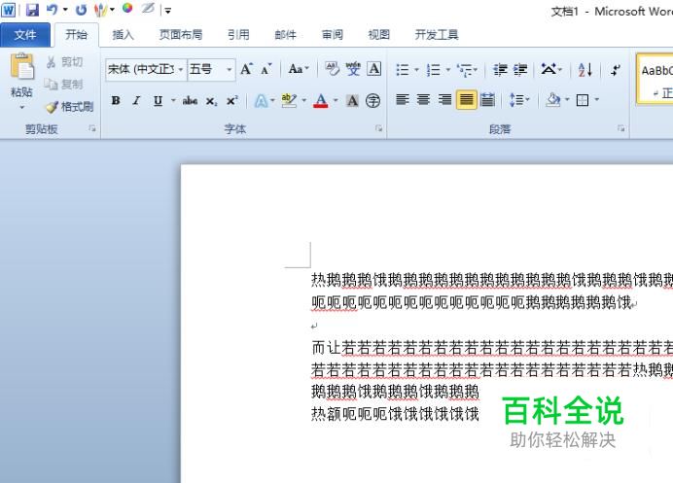Click the Grow Font icon
Screen dimensions: 673x483
246,69
